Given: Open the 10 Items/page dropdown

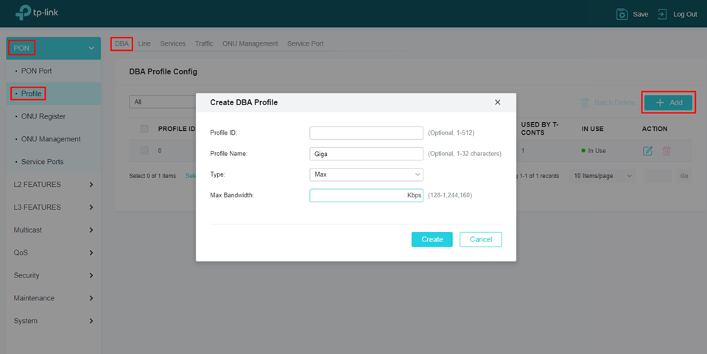Looking at the screenshot, I should point(603,176).
